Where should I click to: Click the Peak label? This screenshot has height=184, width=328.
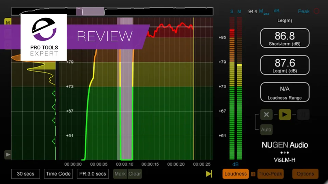304,11
